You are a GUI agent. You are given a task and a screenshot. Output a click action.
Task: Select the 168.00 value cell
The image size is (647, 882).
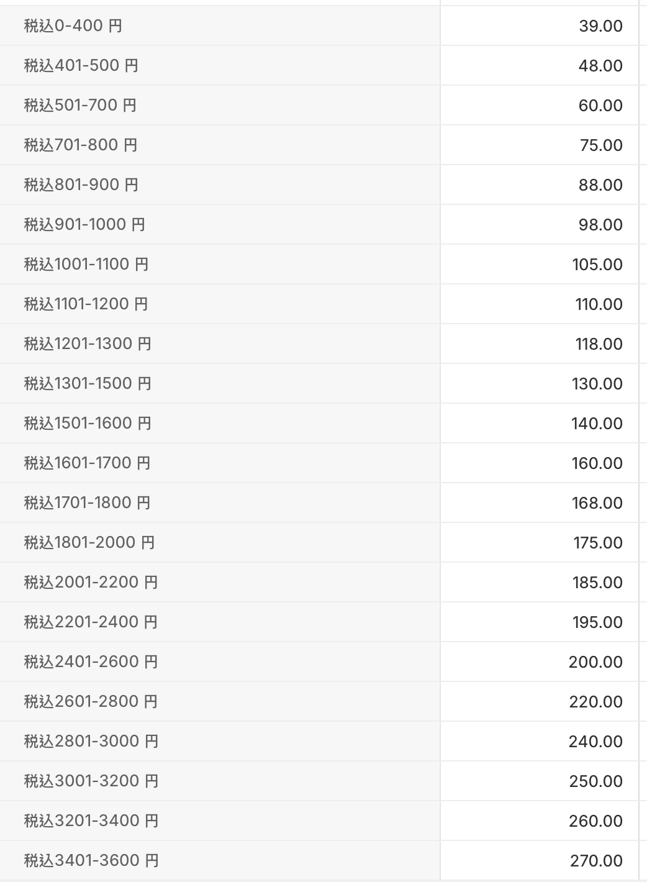pos(597,503)
